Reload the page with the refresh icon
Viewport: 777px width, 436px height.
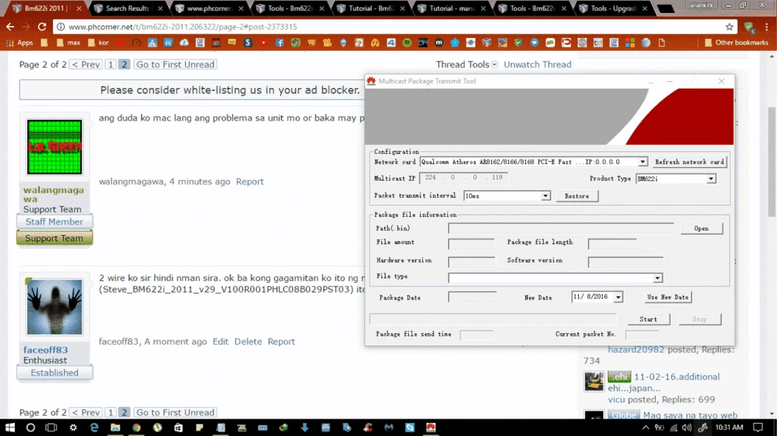pos(42,27)
